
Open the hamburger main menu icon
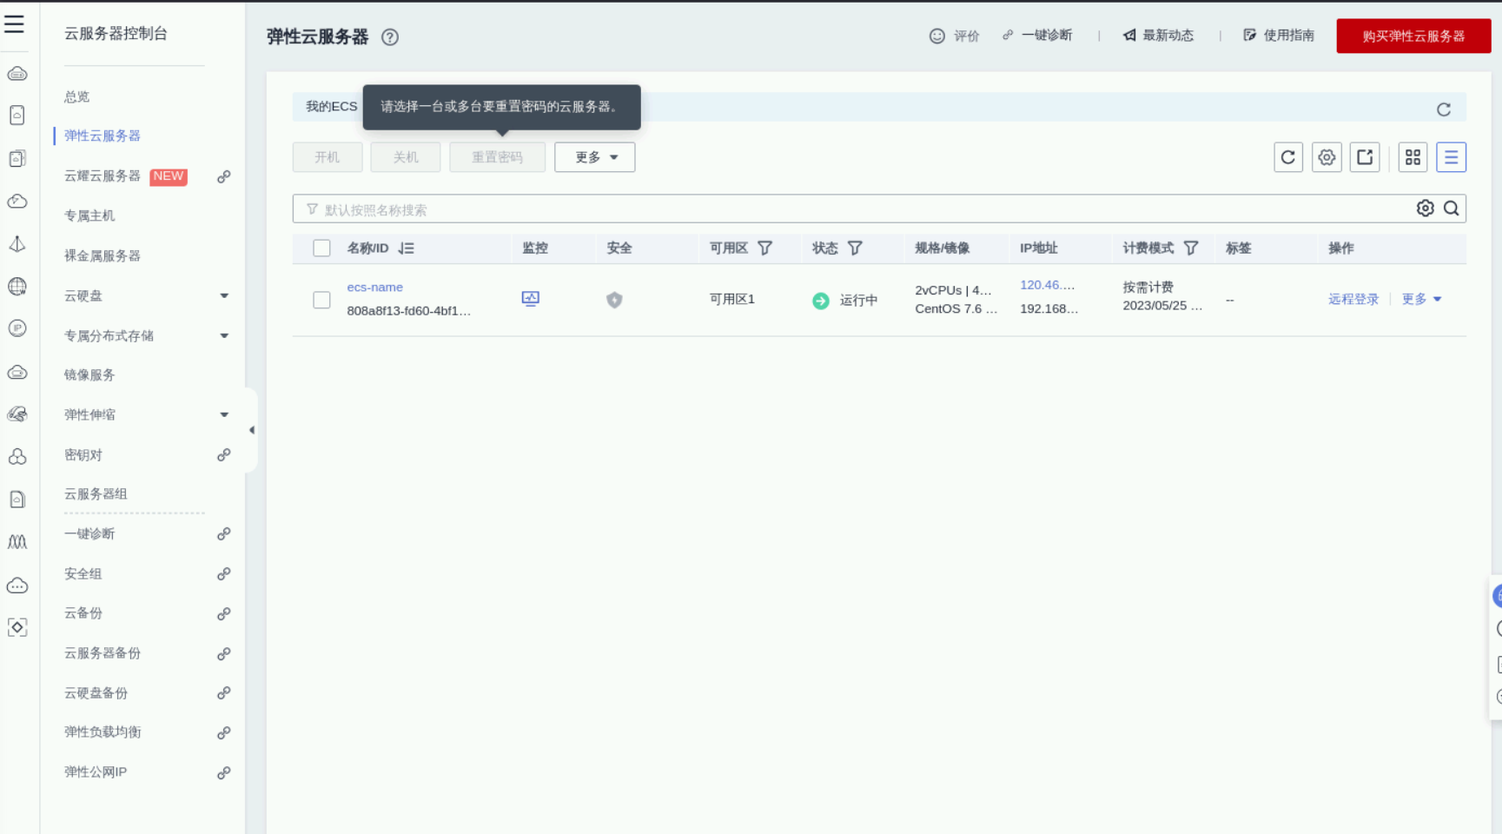pos(14,24)
